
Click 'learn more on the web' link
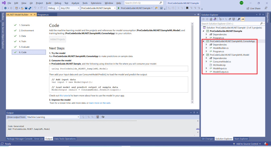pos(100,103)
